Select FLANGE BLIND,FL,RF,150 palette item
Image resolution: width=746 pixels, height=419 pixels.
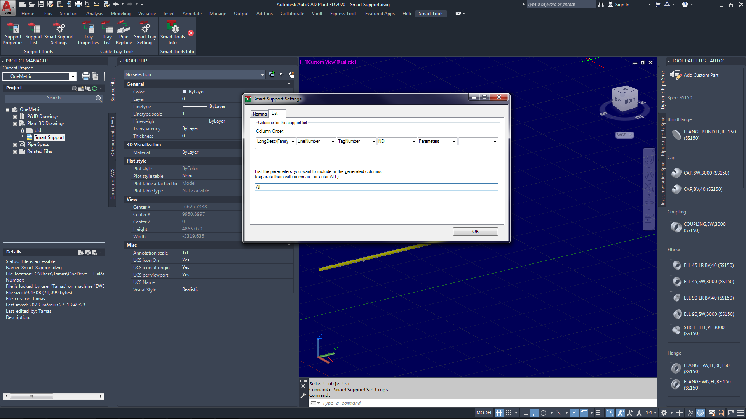709,135
